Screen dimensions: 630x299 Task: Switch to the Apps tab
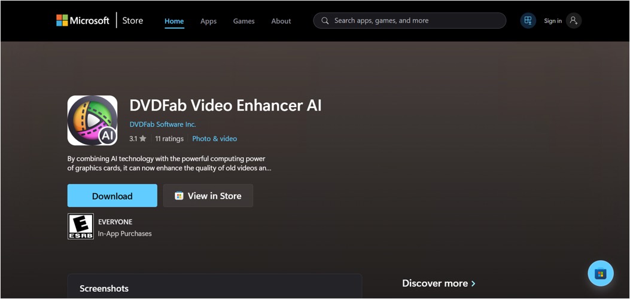[209, 22]
